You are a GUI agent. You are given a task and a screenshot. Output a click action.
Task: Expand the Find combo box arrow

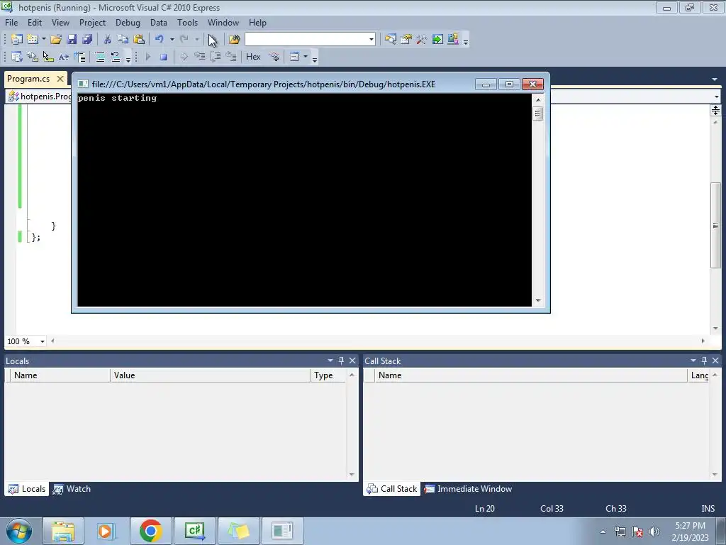(x=372, y=40)
